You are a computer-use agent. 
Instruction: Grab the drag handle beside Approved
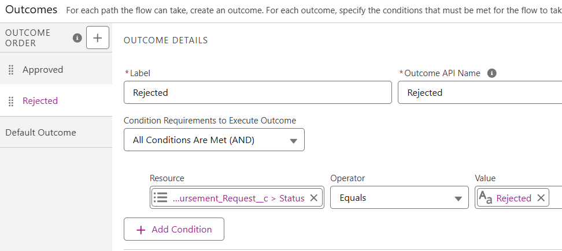pyautogui.click(x=11, y=70)
